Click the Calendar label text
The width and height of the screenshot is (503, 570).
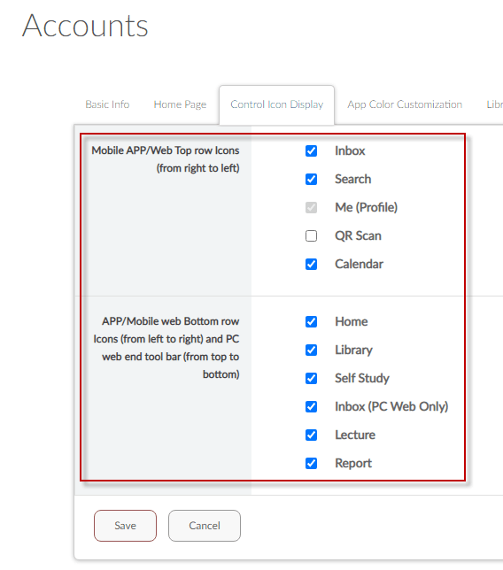(359, 265)
